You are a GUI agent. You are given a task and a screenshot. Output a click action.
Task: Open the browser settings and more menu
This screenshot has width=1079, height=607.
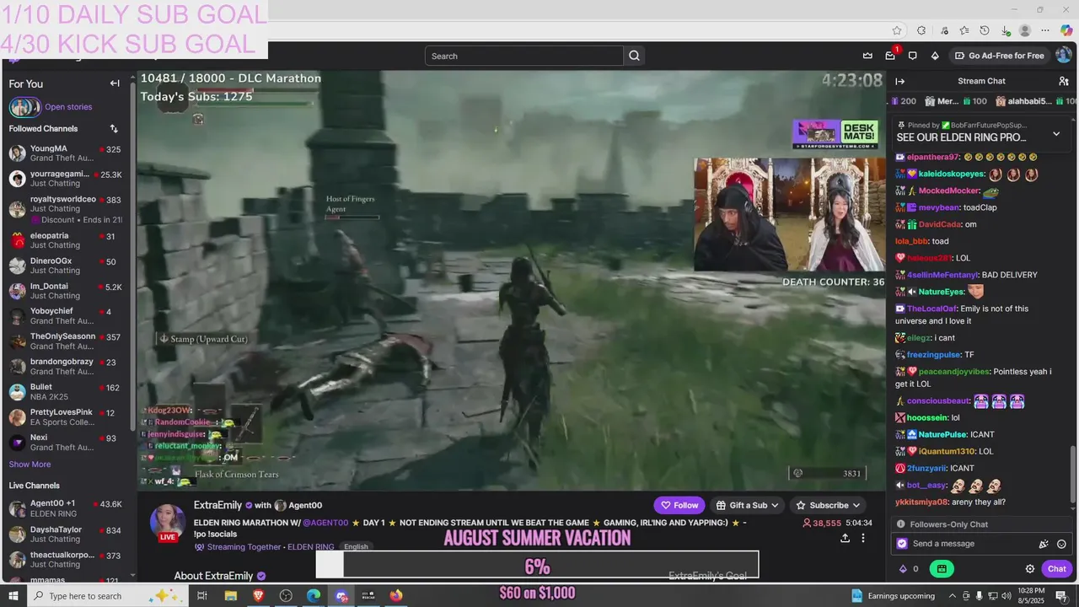[x=1045, y=30]
